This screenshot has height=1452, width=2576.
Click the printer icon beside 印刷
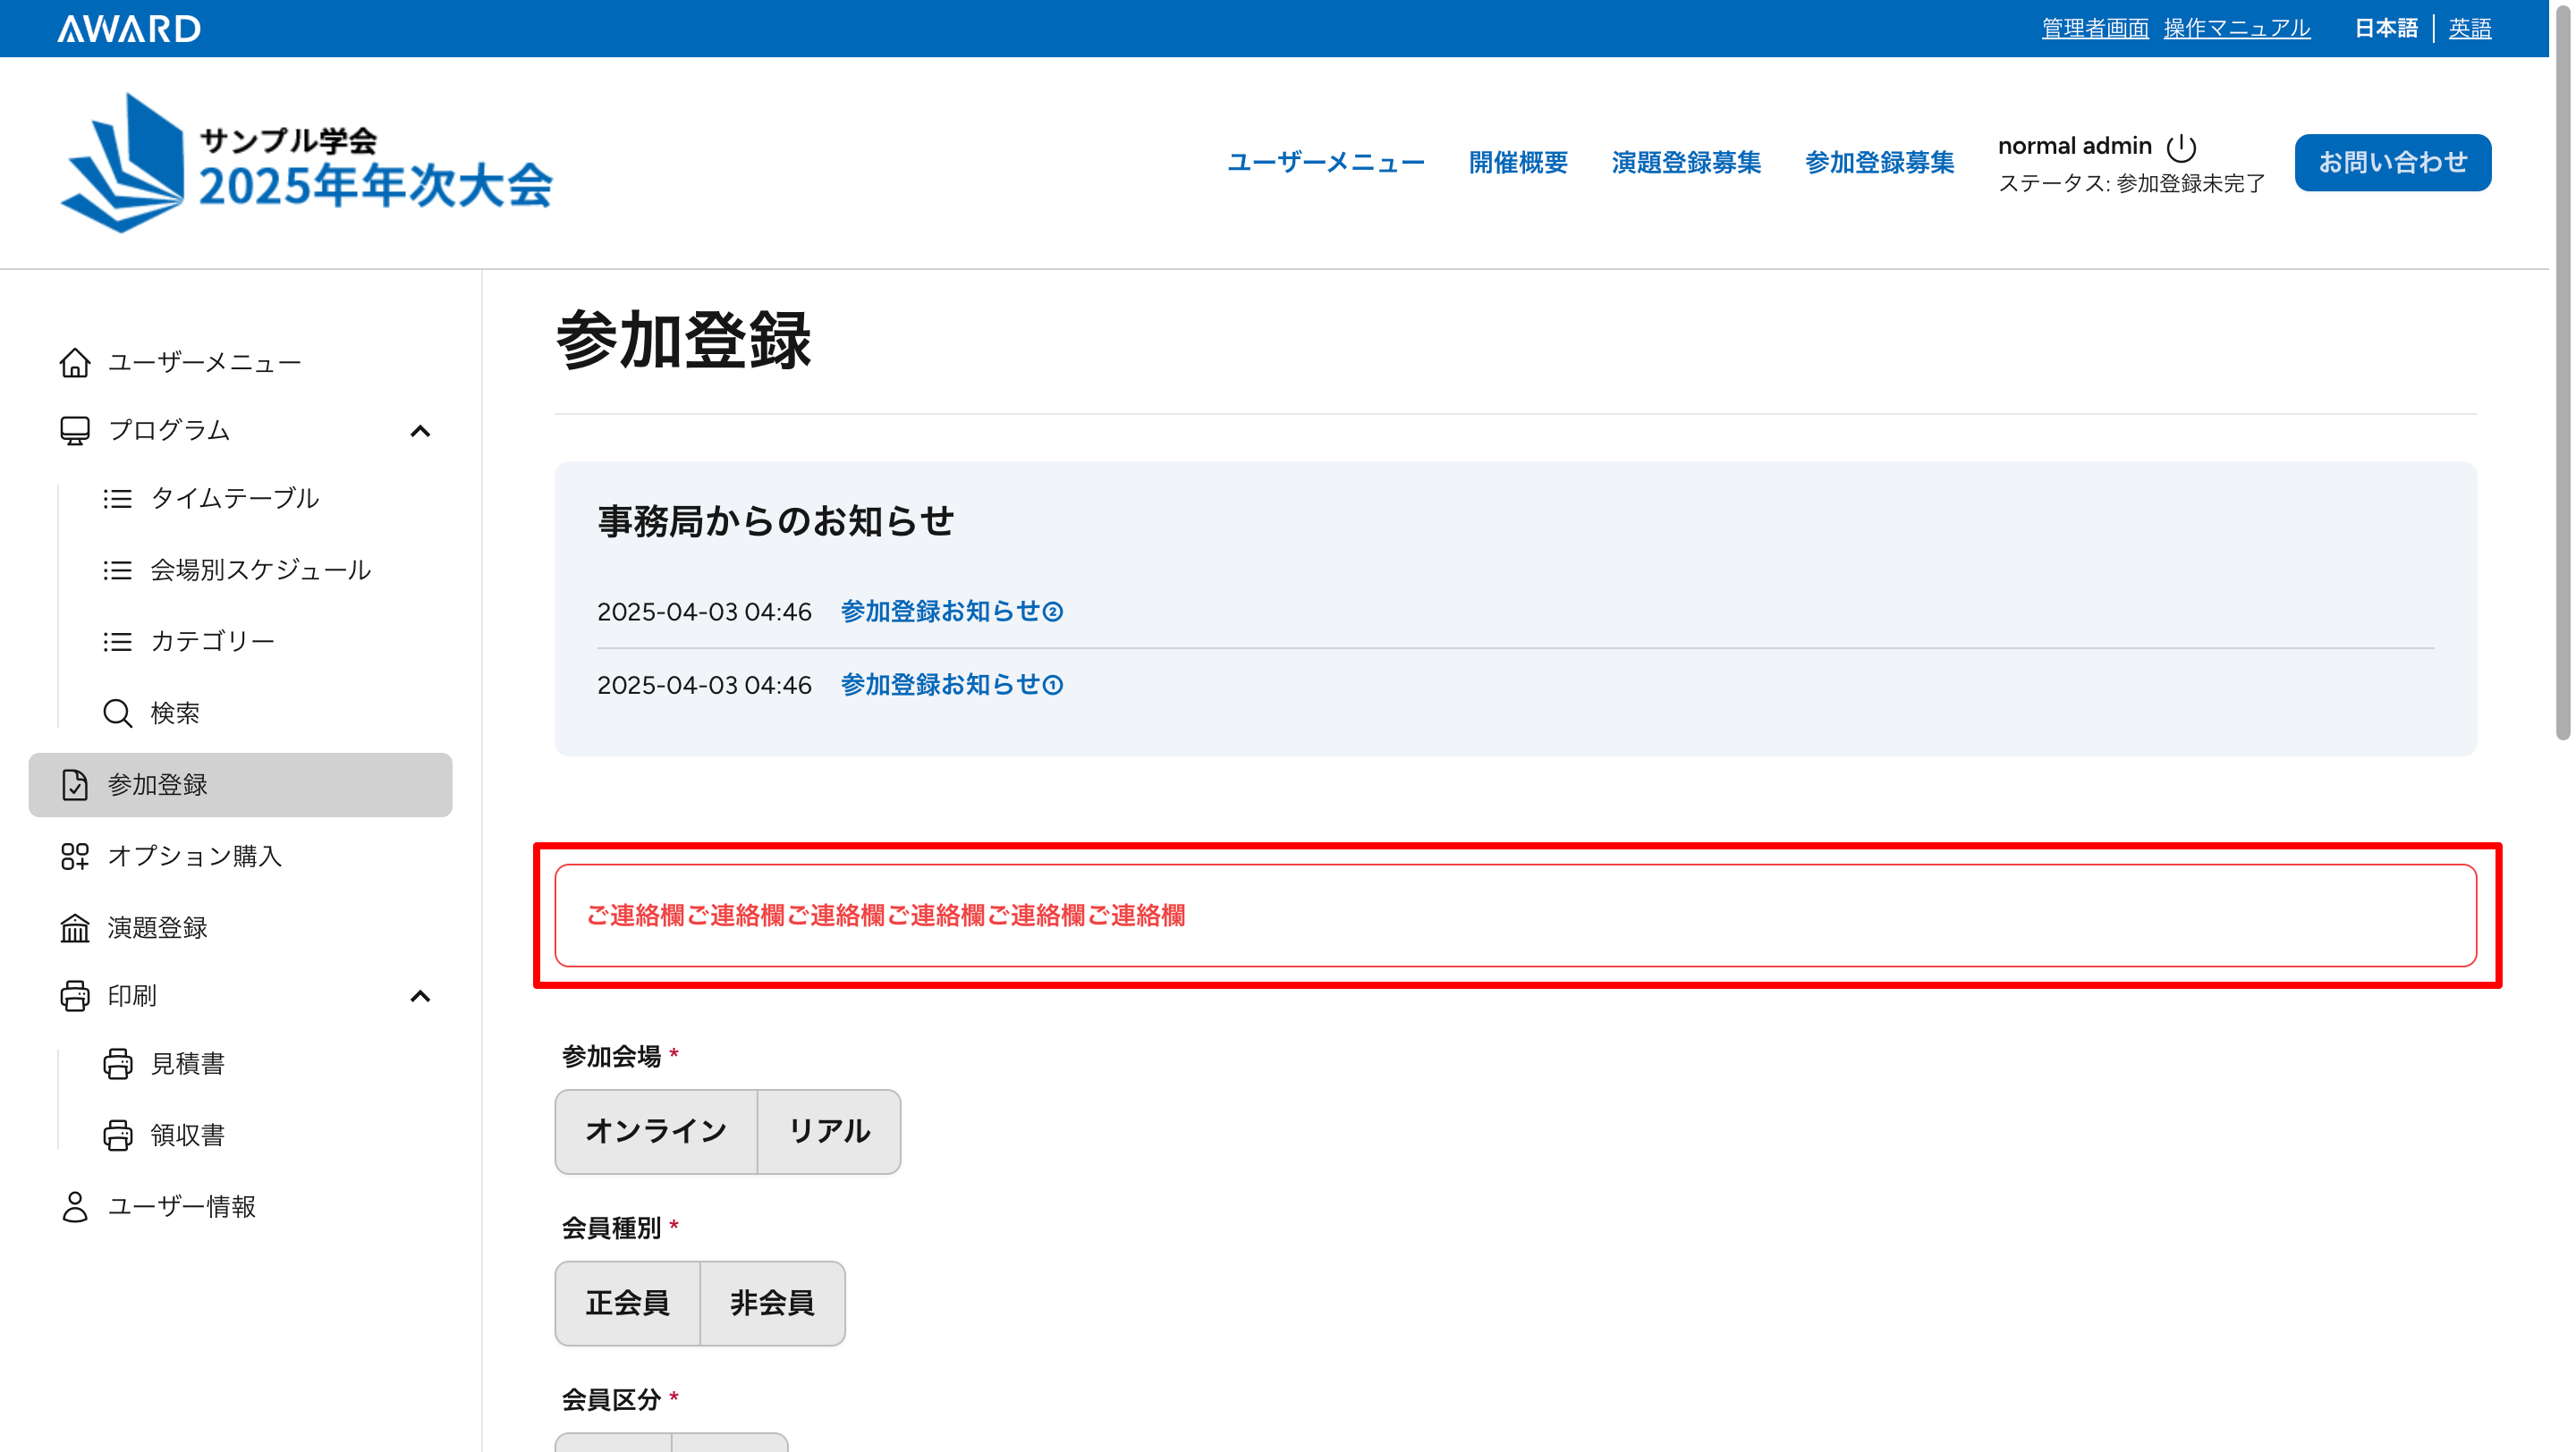(x=74, y=996)
